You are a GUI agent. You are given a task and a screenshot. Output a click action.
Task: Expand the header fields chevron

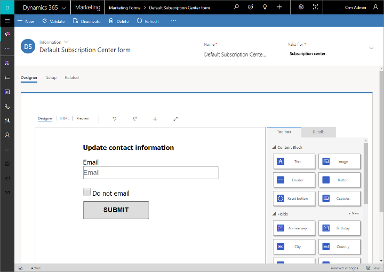coord(371,48)
